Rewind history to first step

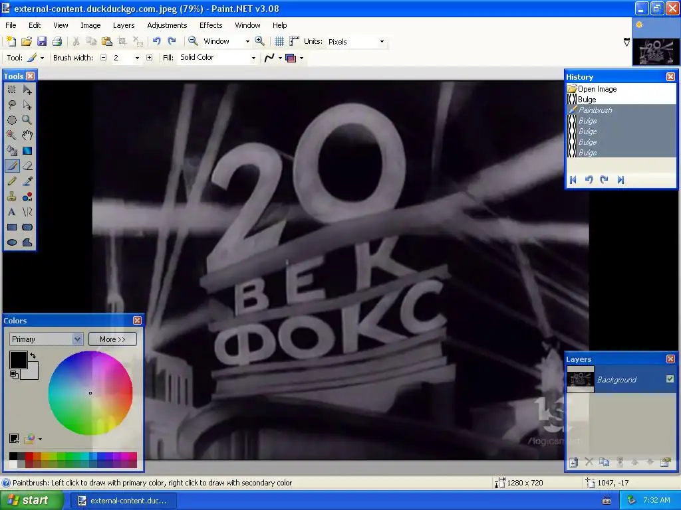[573, 180]
